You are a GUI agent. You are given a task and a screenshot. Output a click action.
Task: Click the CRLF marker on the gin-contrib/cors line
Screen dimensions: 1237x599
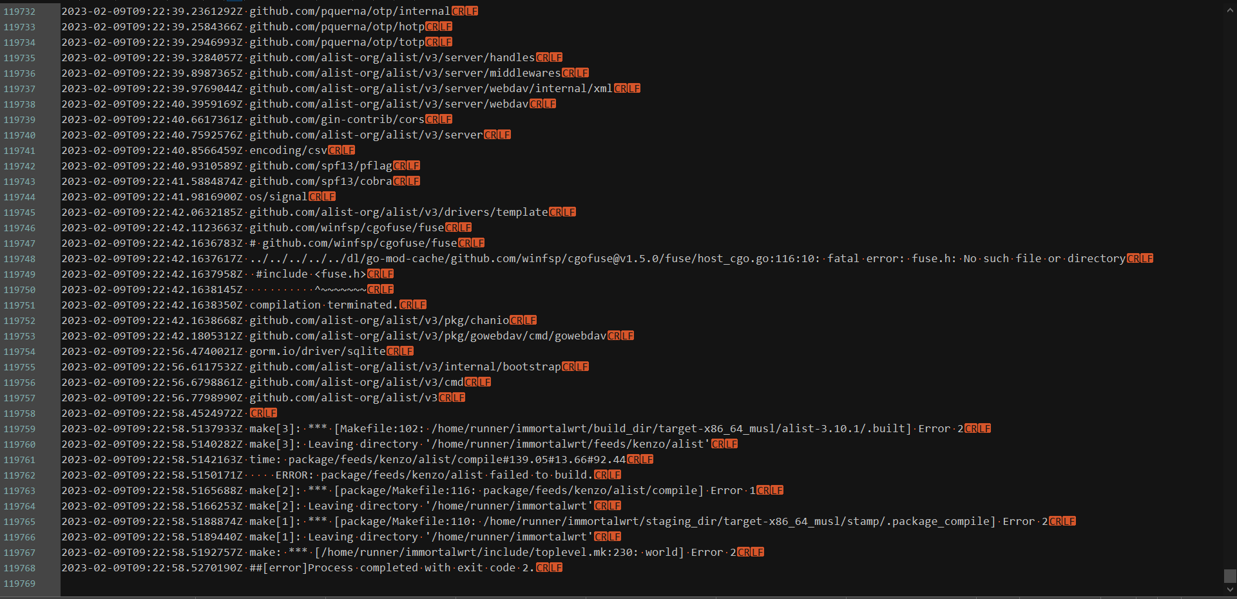click(x=439, y=119)
